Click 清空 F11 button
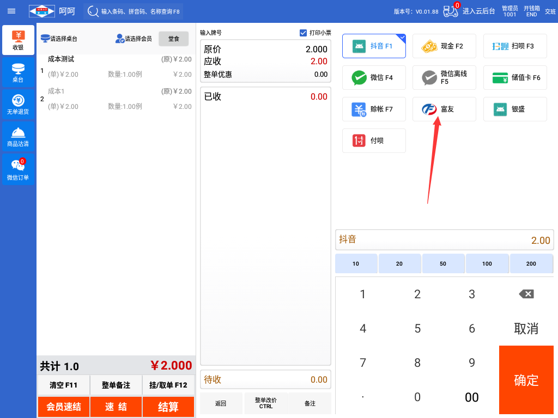This screenshot has width=558, height=418. (x=64, y=385)
